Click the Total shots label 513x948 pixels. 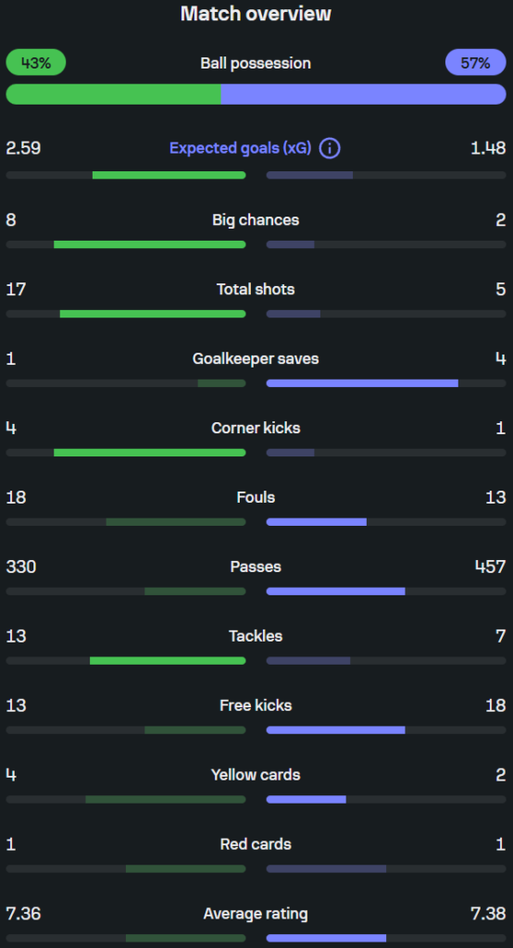256,289
